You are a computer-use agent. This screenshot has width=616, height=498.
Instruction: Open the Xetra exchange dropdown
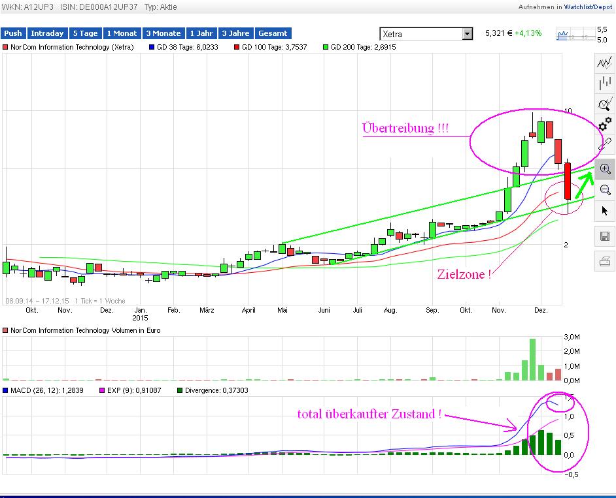tap(426, 34)
